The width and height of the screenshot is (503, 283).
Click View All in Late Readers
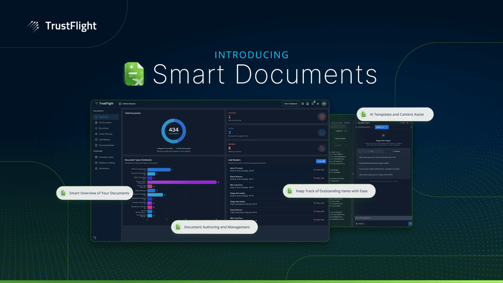click(x=320, y=161)
